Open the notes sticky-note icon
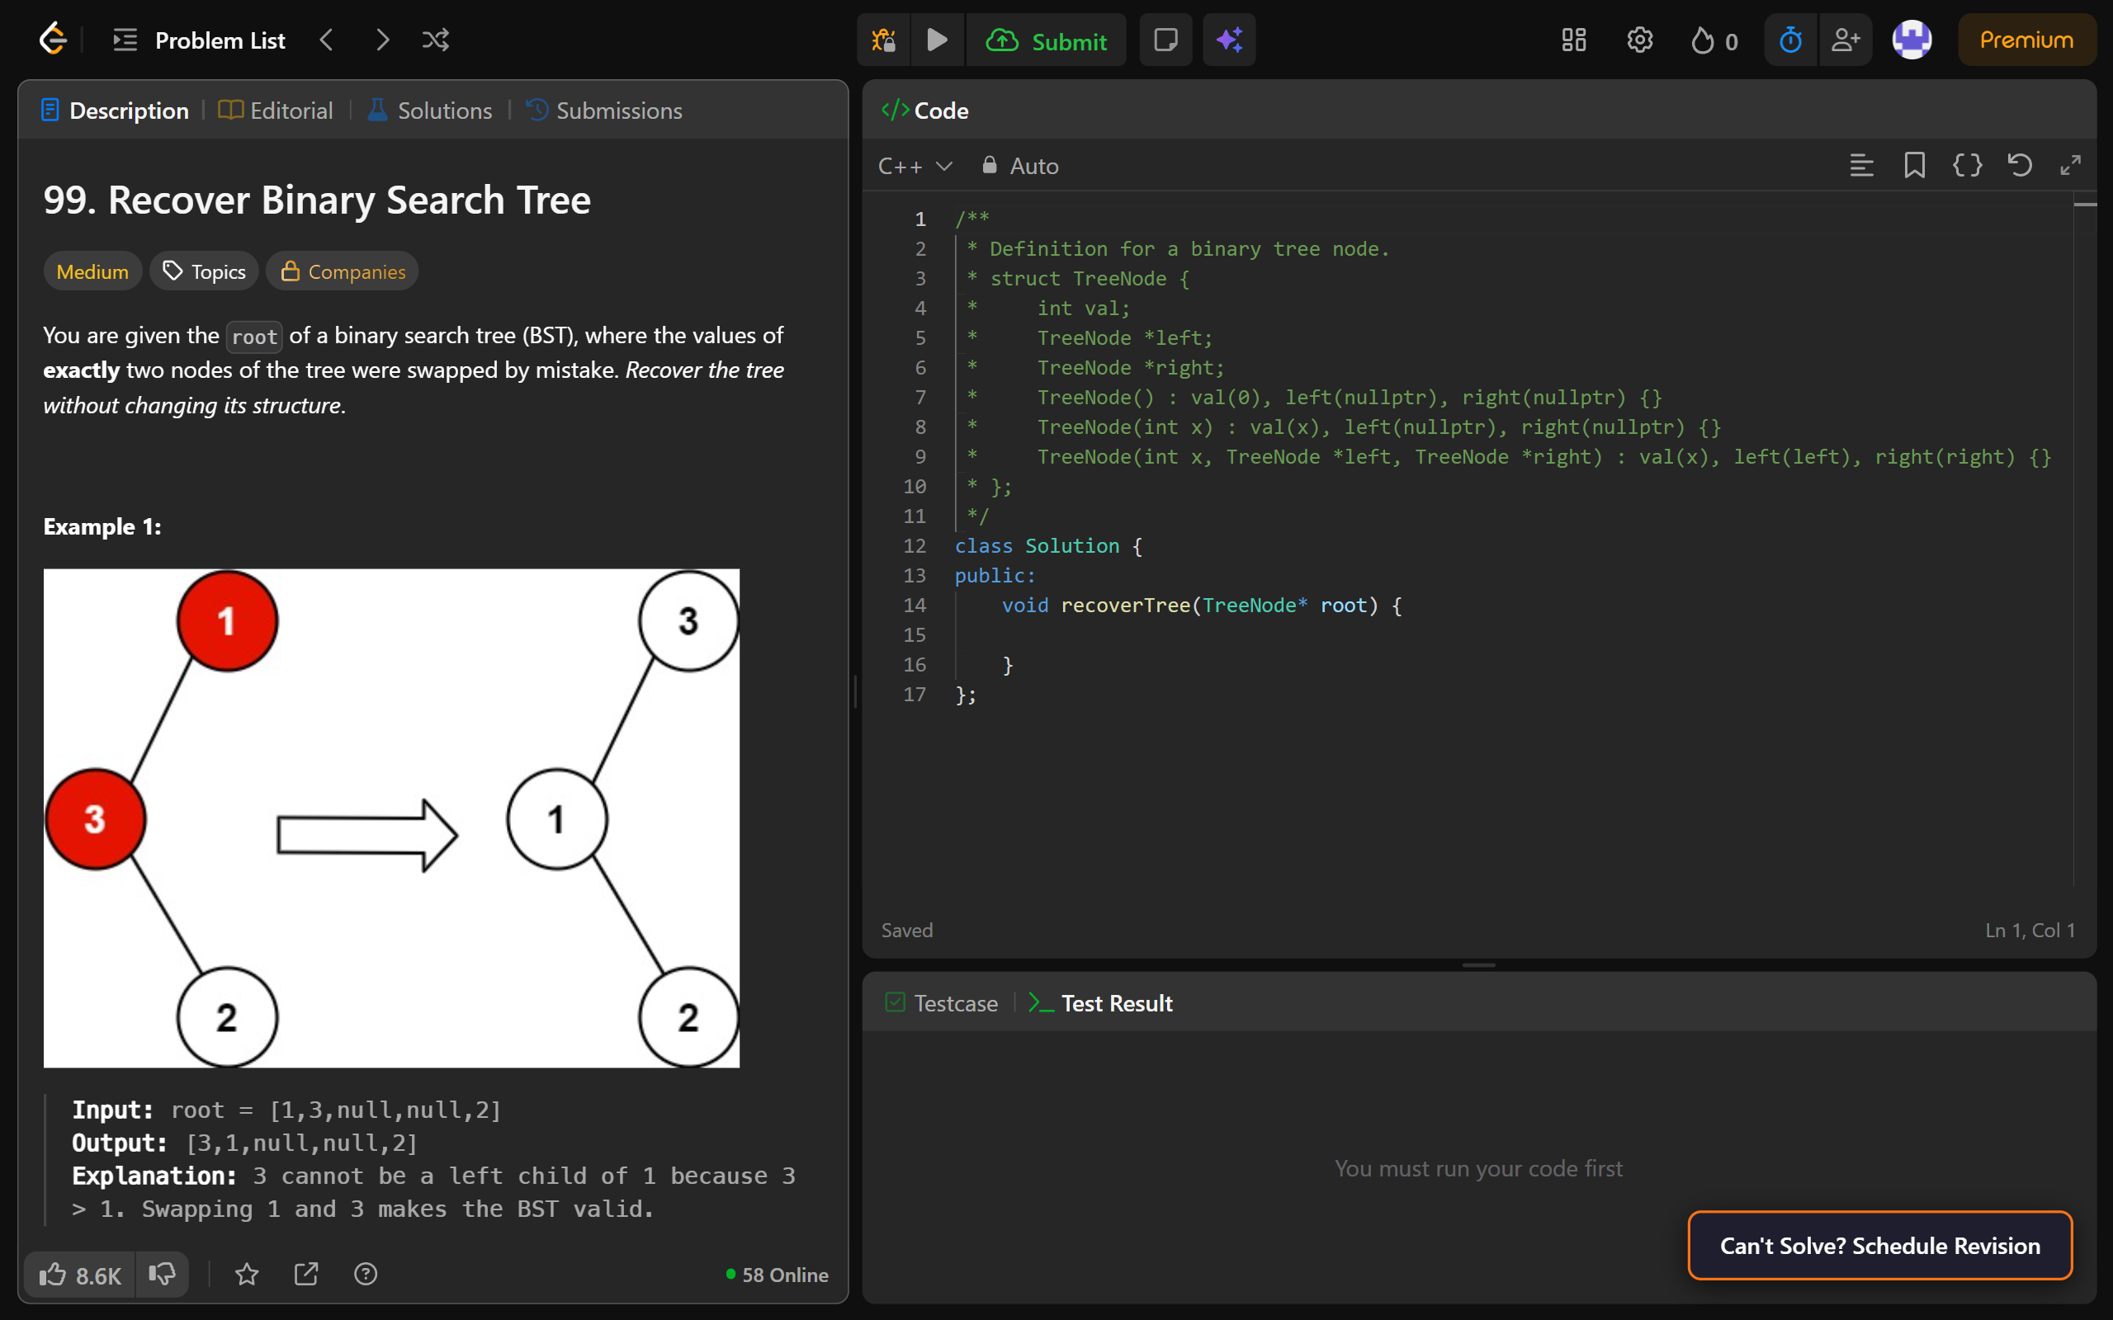The image size is (2113, 1320). point(1165,40)
